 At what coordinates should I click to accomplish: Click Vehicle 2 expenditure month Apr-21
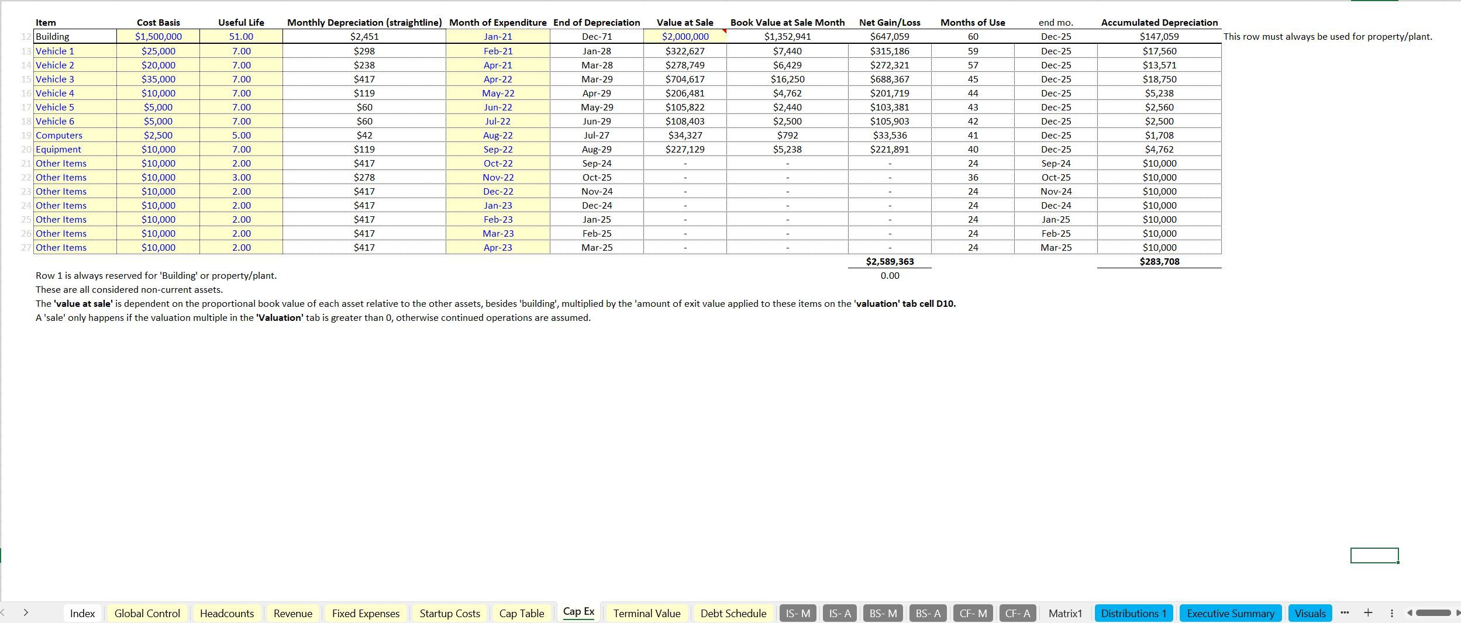(x=498, y=65)
